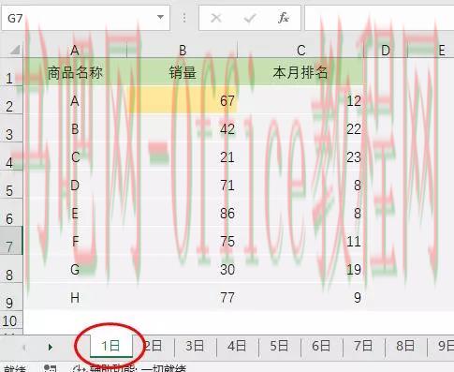Click the Select All corner triangle
The width and height of the screenshot is (454, 372).
click(x=14, y=50)
